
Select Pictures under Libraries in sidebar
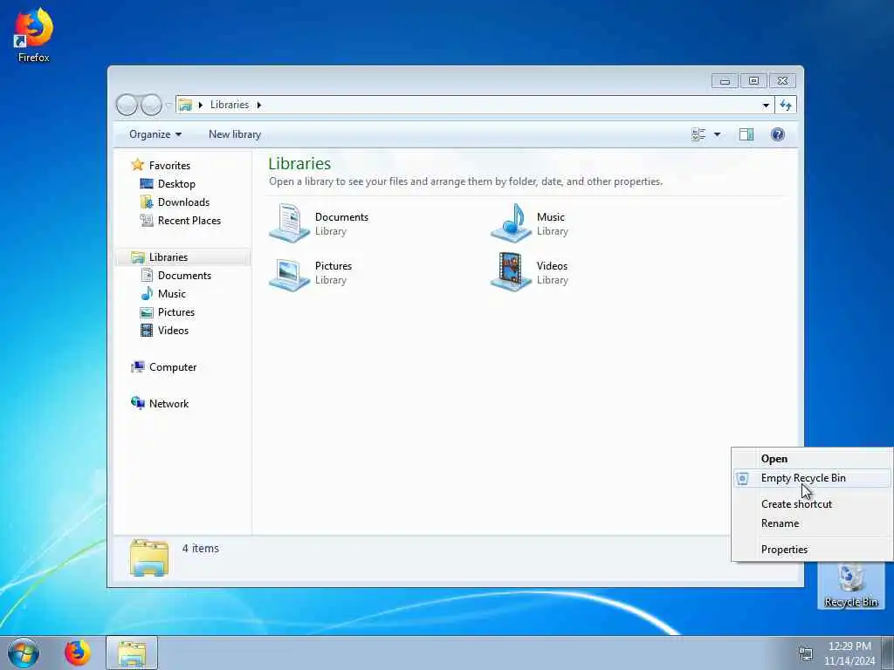tap(176, 312)
